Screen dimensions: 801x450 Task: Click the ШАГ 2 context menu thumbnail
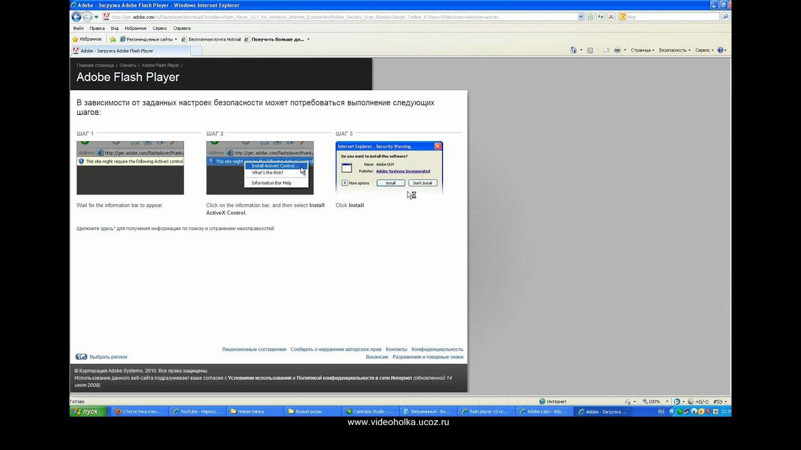[x=260, y=167]
